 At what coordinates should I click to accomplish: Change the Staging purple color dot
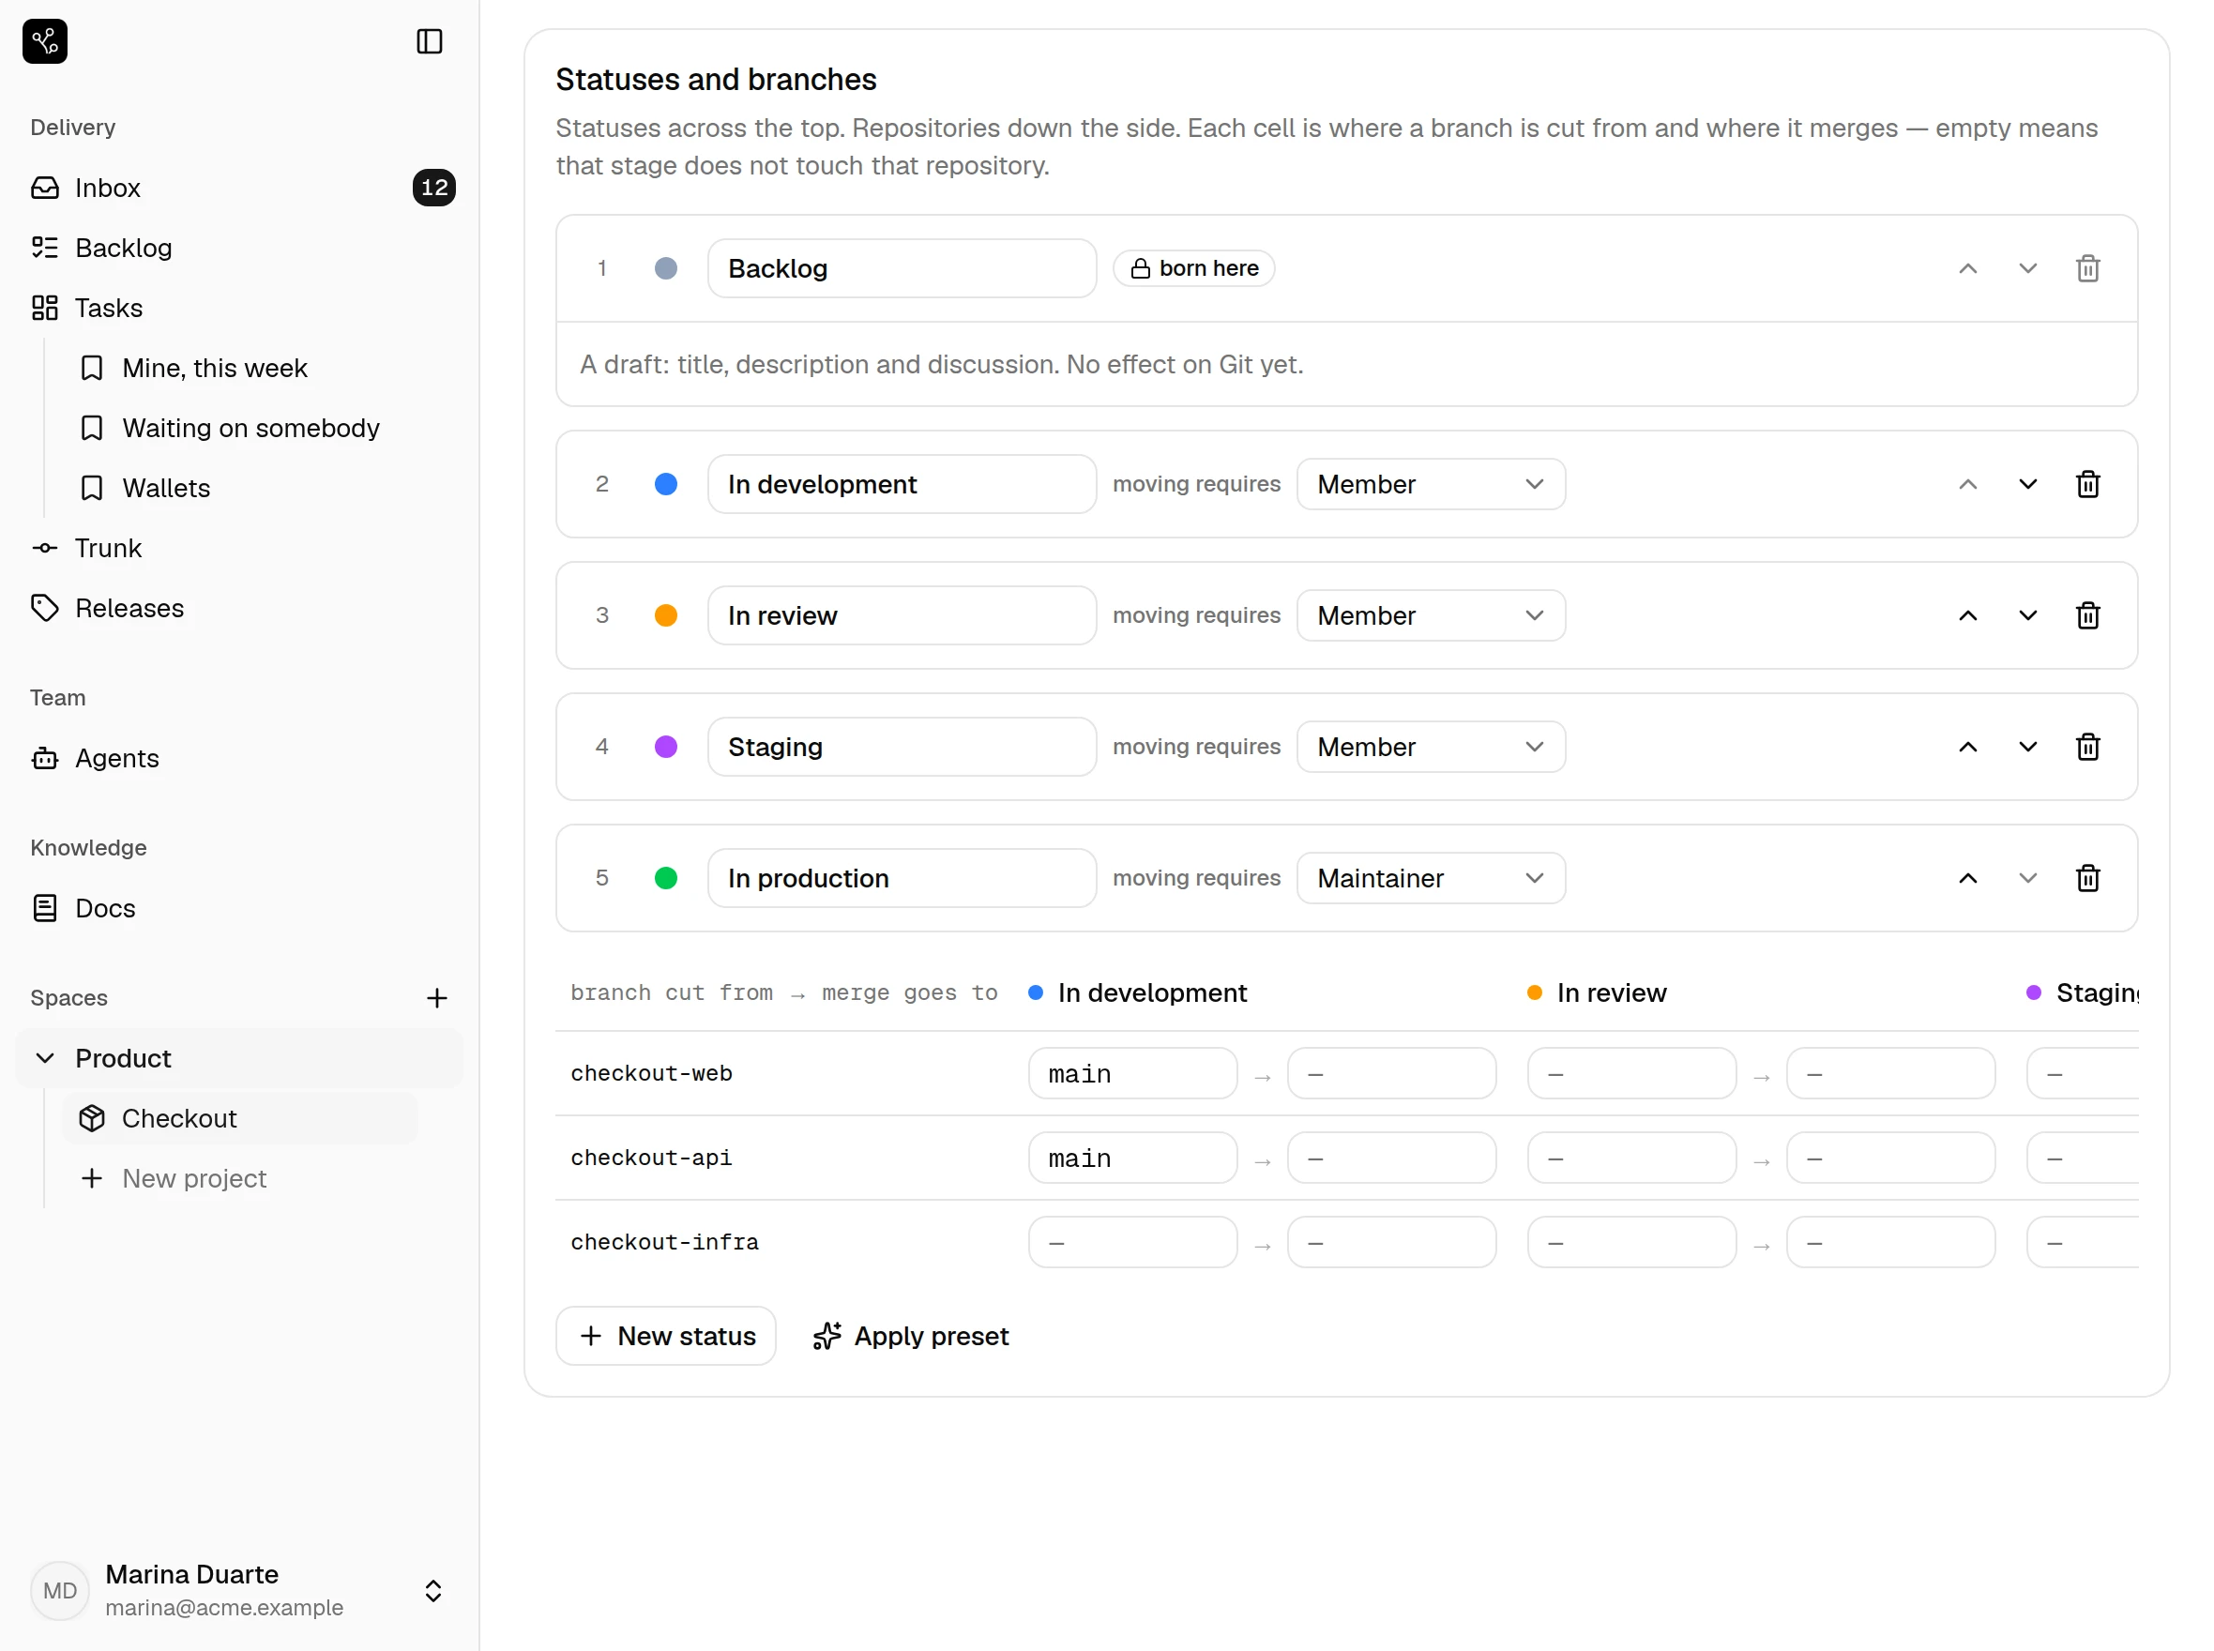click(666, 747)
